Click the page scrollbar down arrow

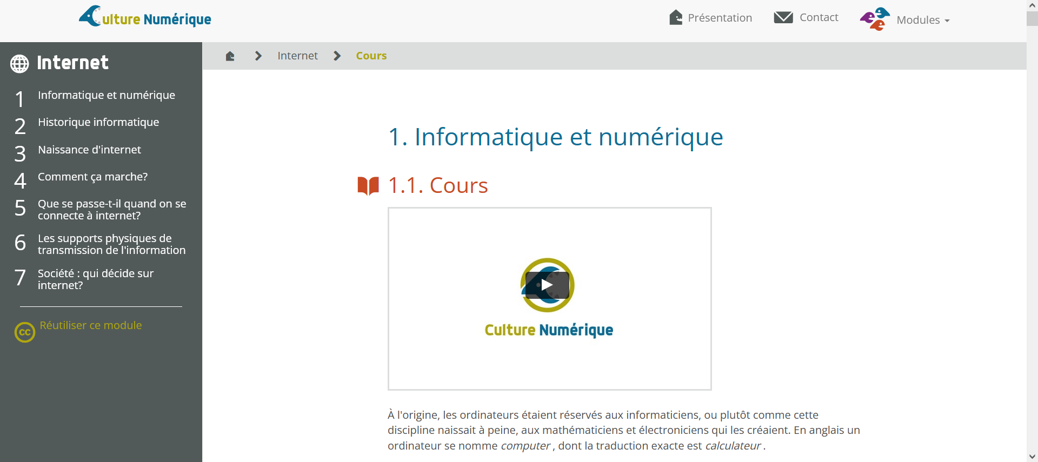click(1032, 457)
